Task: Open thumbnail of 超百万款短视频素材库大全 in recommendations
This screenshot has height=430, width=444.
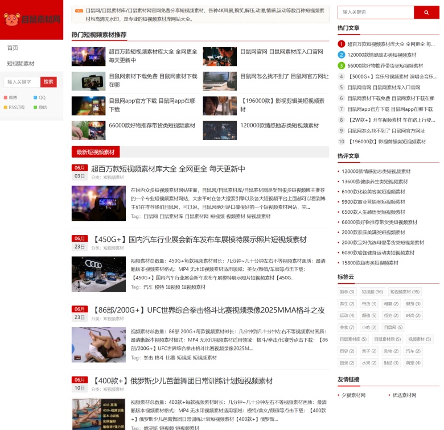Action: (x=88, y=56)
